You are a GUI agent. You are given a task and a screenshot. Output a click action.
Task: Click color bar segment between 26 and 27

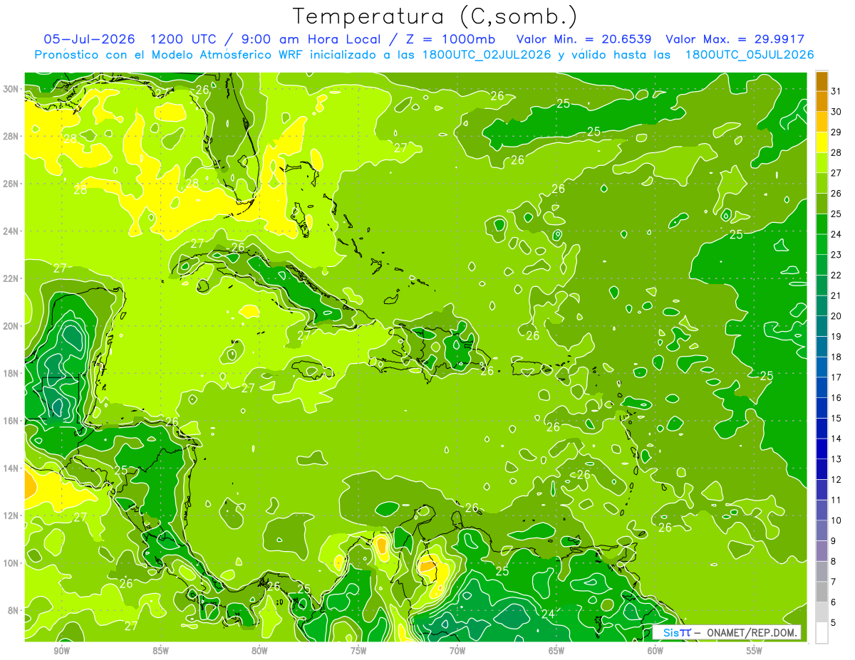tap(822, 184)
